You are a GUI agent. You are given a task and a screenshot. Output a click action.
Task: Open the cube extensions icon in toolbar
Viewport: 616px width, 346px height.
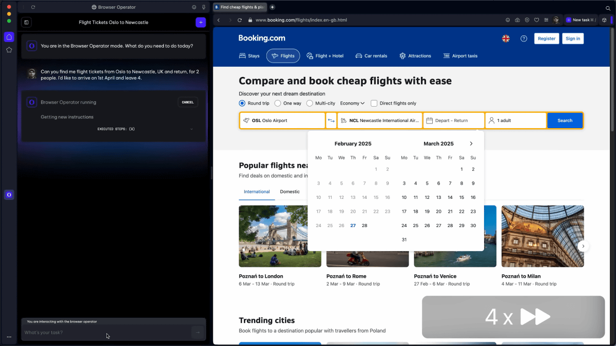pyautogui.click(x=605, y=20)
